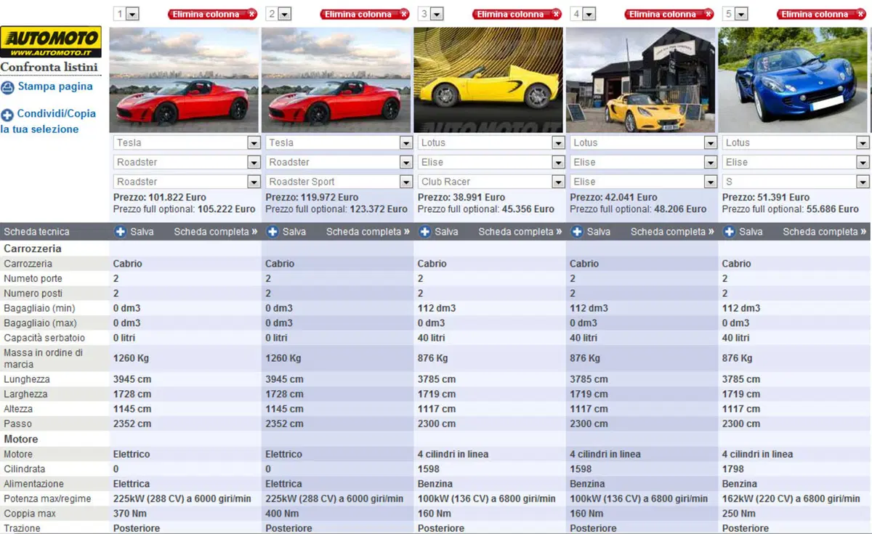Click the '400 Nm' torque value
This screenshot has width=872, height=534.
click(283, 514)
